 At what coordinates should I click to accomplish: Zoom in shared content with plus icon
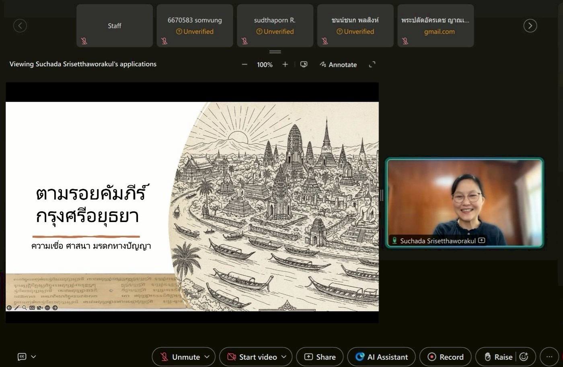click(285, 65)
